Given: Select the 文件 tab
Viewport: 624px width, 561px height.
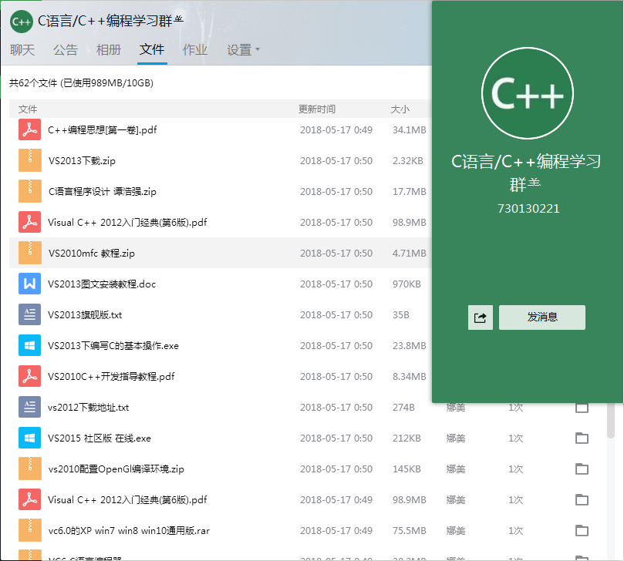Looking at the screenshot, I should [152, 49].
